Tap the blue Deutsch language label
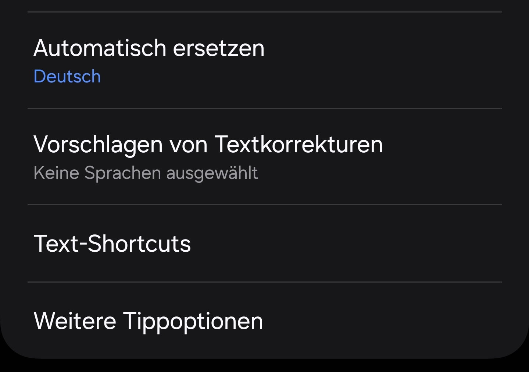The height and width of the screenshot is (372, 529). tap(67, 77)
